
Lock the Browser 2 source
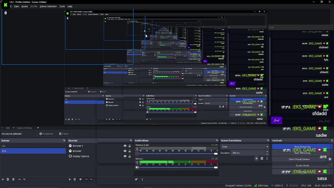(129, 146)
